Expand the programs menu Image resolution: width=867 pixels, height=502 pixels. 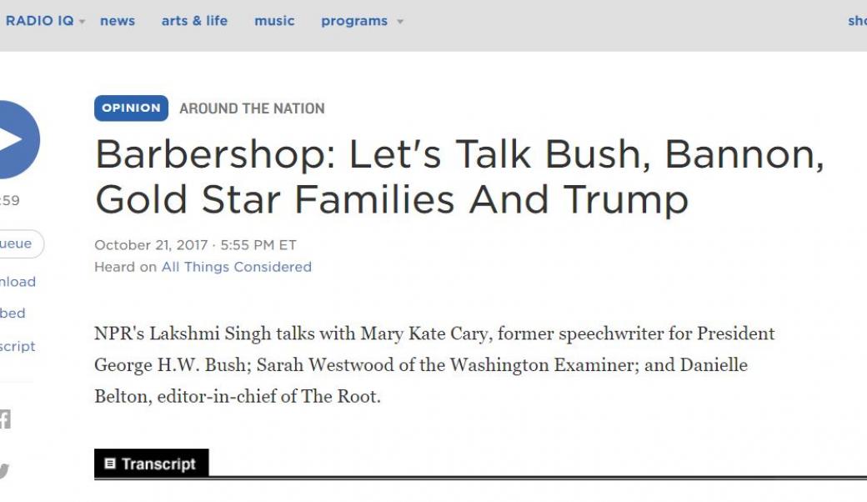pos(362,20)
